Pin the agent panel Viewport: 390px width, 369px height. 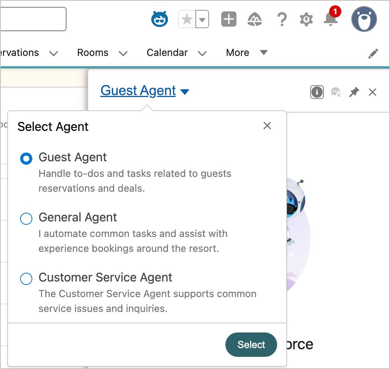354,92
